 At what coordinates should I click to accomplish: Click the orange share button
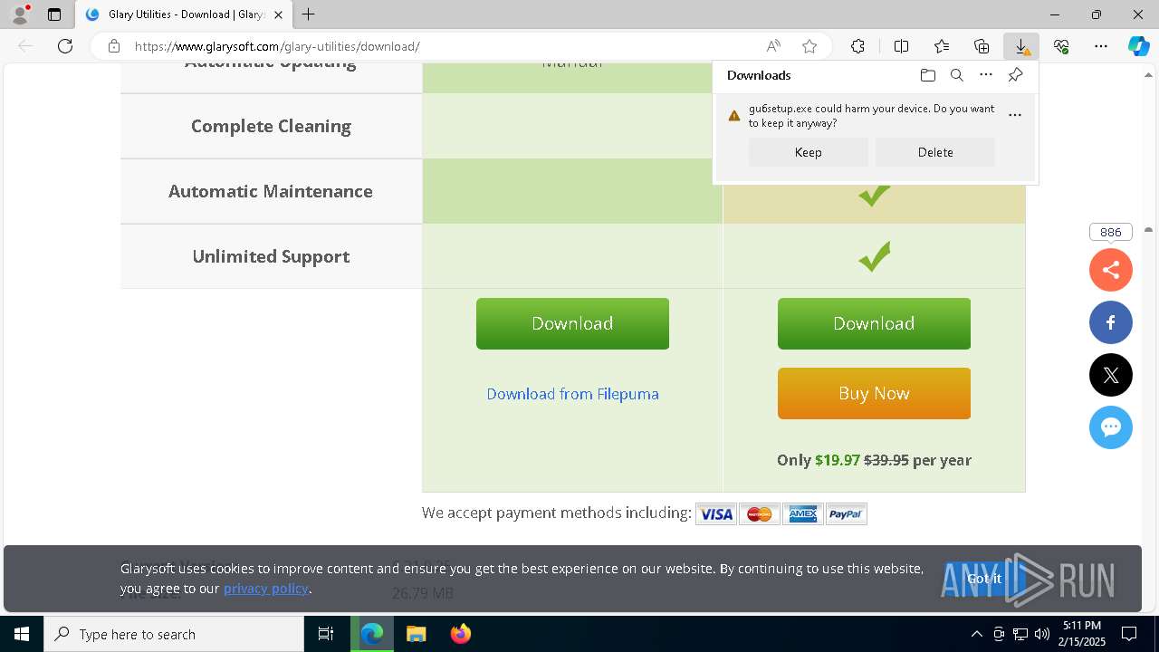point(1111,270)
